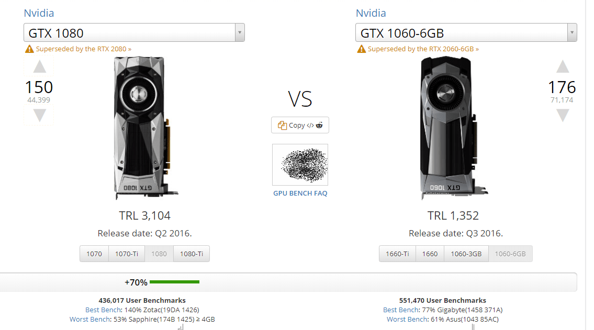The width and height of the screenshot is (594, 330).
Task: Click the warning icon beside RTX 2060-6GB notice
Action: coord(361,49)
